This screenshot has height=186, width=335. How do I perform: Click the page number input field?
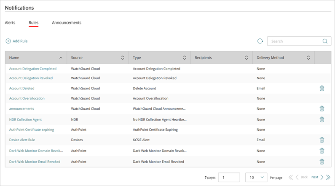point(229,178)
